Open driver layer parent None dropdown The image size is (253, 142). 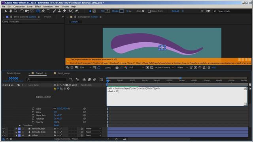pyautogui.click(x=93, y=135)
